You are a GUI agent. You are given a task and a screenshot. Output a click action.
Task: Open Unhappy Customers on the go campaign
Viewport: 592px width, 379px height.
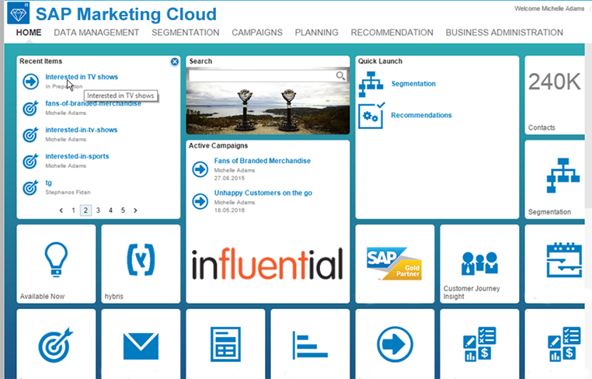pos(263,193)
